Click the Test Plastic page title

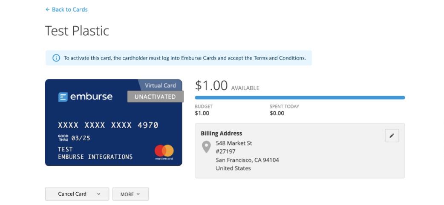(77, 31)
